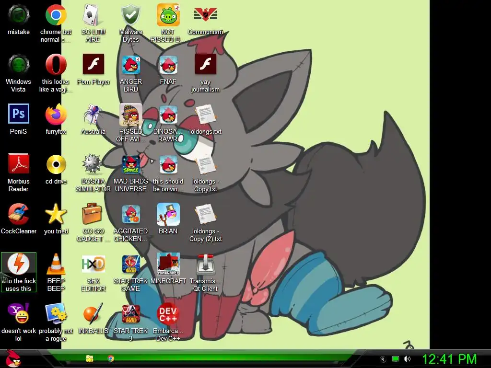Launch the Malware Bytes shield icon
Screen dimensions: 491x368
tap(130, 15)
